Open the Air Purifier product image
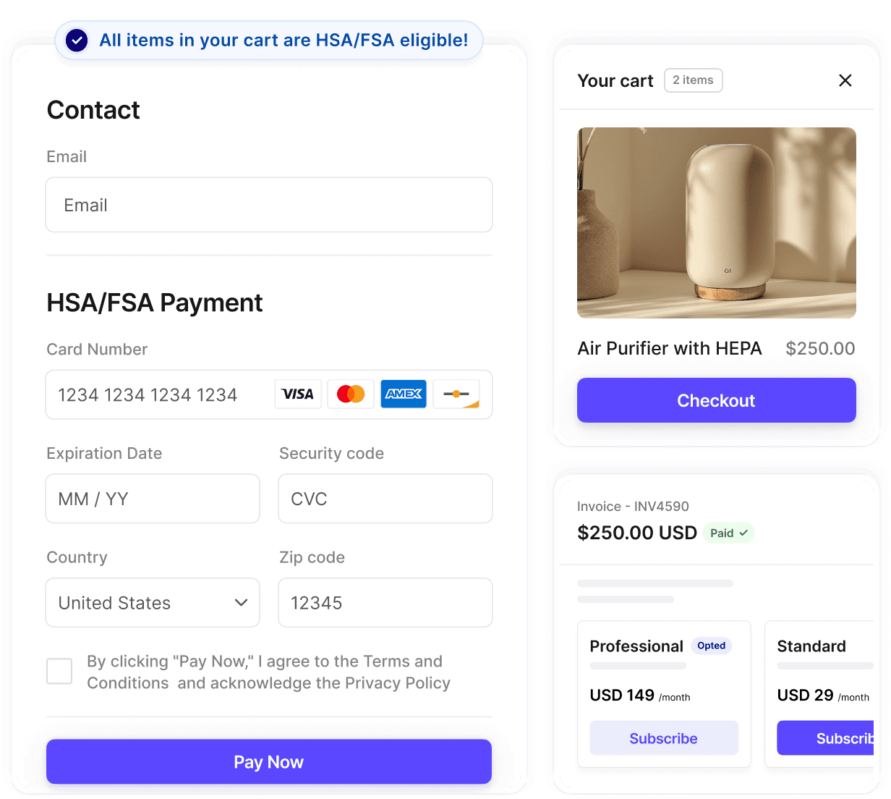Image resolution: width=891 pixels, height=799 pixels. (717, 223)
